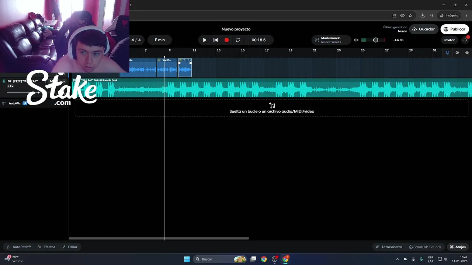Screen dimensions: 472x265
Task: Click timeline ruler at bar 21
Action: pos(315,50)
